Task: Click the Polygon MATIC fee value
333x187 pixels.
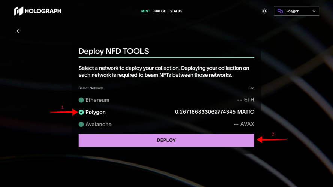Action: click(x=214, y=112)
